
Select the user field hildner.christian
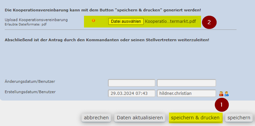pyautogui.click(x=187, y=93)
